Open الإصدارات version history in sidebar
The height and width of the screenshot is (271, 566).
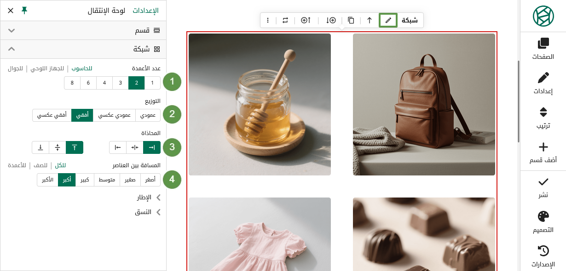[x=543, y=257]
